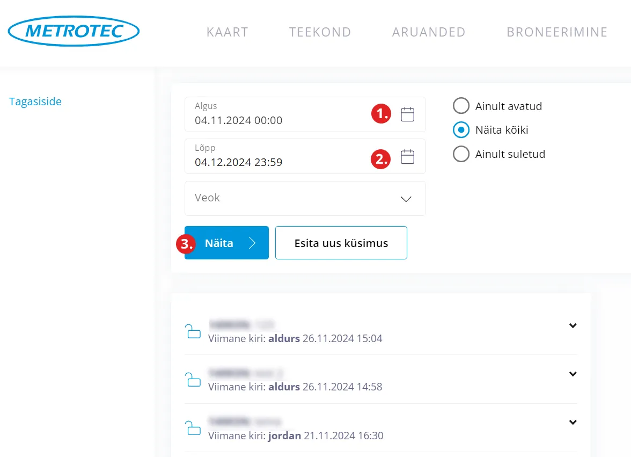Open the Tagasiside sidebar link
This screenshot has height=457, width=631.
coord(35,101)
